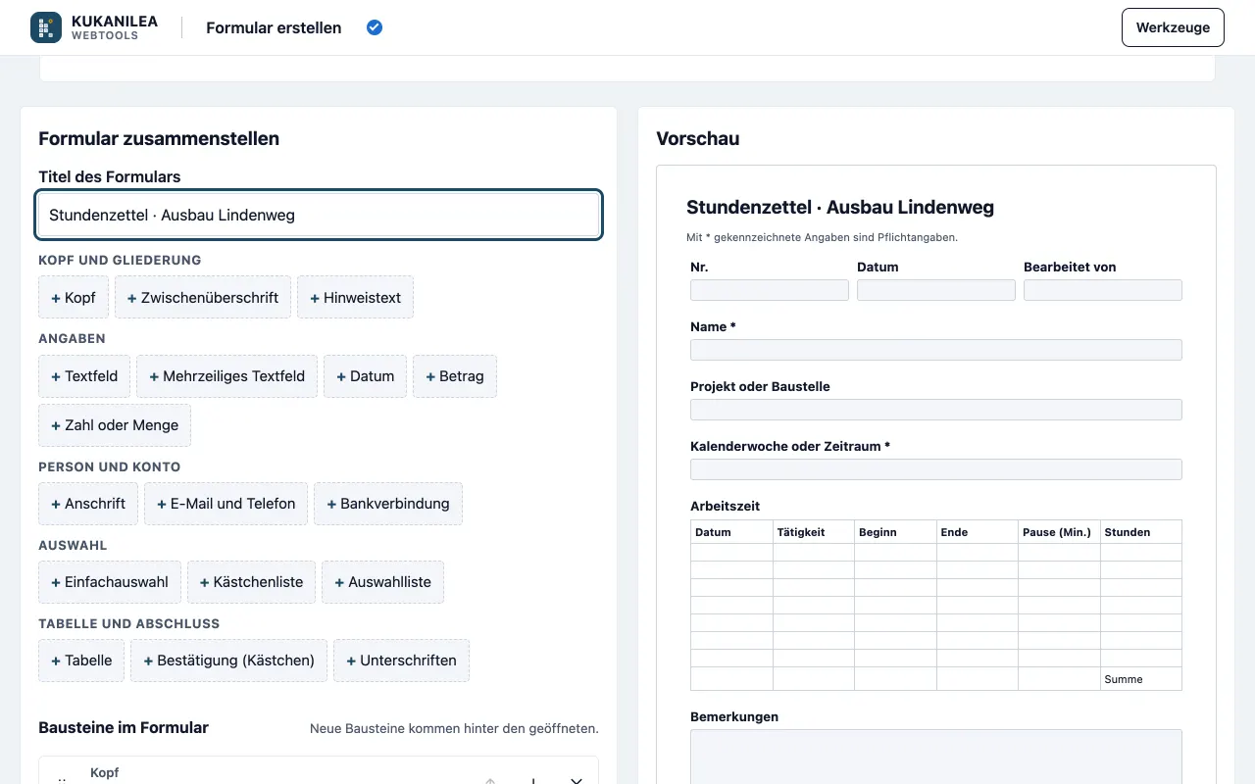This screenshot has height=784, width=1255.
Task: Add a Datum field block
Action: click(x=365, y=376)
